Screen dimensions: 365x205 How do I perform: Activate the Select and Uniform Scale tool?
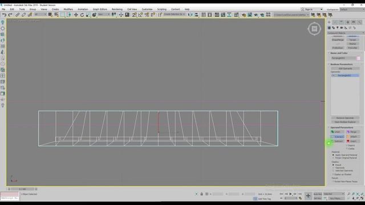88,15
